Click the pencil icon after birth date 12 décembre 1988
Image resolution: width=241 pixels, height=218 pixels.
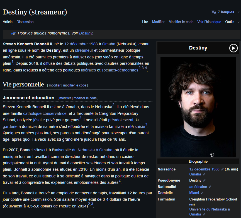[x=222, y=169]
